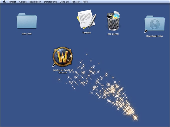Open the Ablage menu
The width and height of the screenshot is (170, 127).
coord(23,2)
